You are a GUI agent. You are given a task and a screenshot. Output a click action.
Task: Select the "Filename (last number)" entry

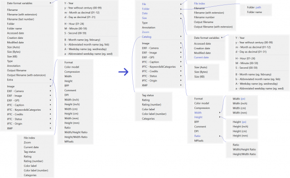point(20,19)
